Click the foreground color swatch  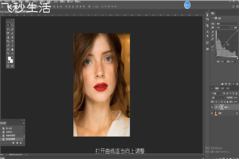pyautogui.click(x=10, y=58)
